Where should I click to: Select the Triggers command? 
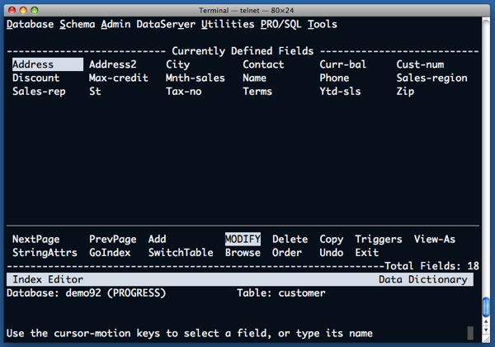point(379,240)
